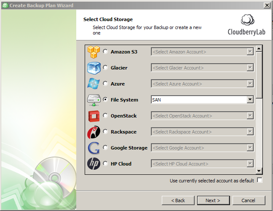Click the Azure Windows flag icon
The width and height of the screenshot is (273, 211).
[94, 84]
